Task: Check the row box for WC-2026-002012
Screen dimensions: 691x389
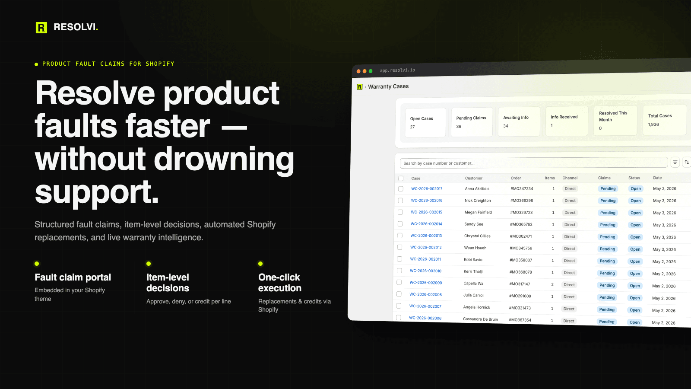Action: [399, 247]
